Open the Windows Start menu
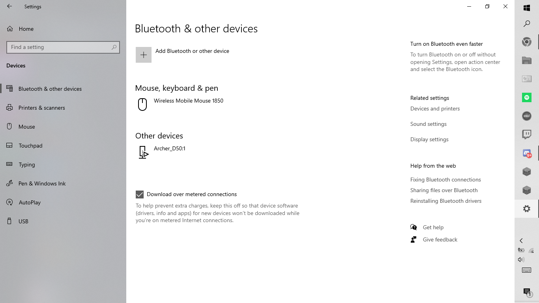This screenshot has width=539, height=303. [527, 8]
